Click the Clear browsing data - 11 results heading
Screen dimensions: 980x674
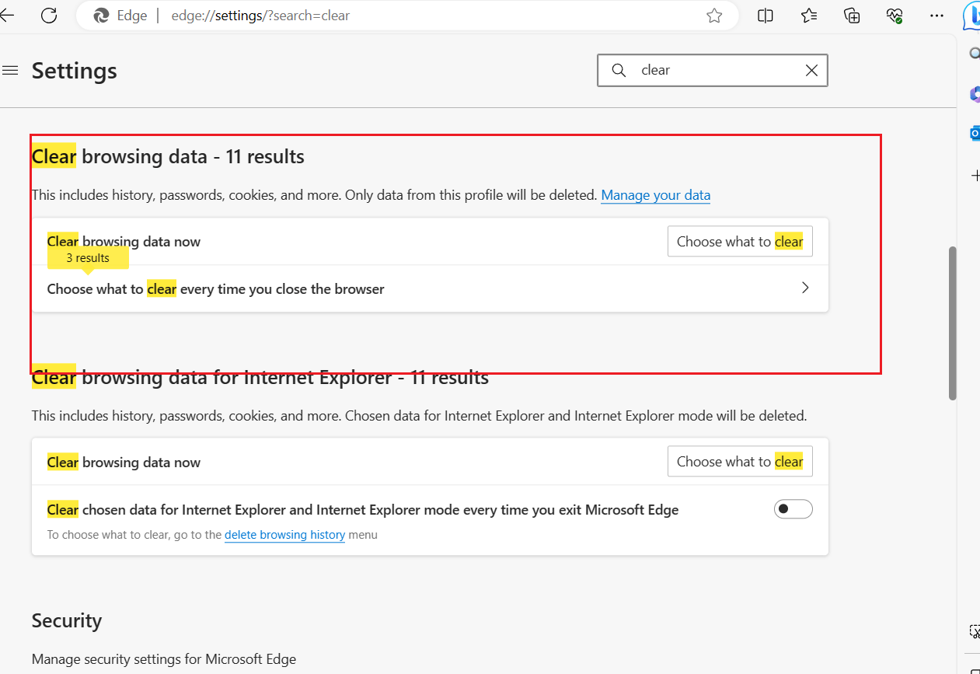pyautogui.click(x=168, y=157)
